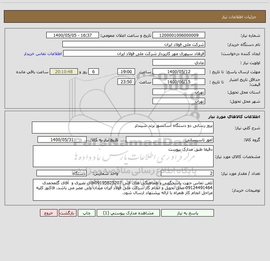Click the goods group field امور تاسیساتی
The image size is (270, 261).
click(x=170, y=139)
